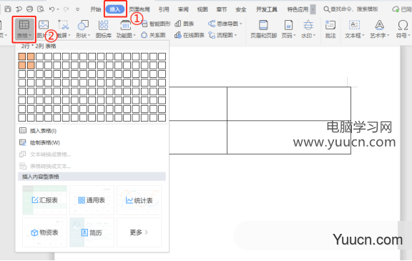
Task: Select the 形状 shapes icon
Action: (x=83, y=26)
